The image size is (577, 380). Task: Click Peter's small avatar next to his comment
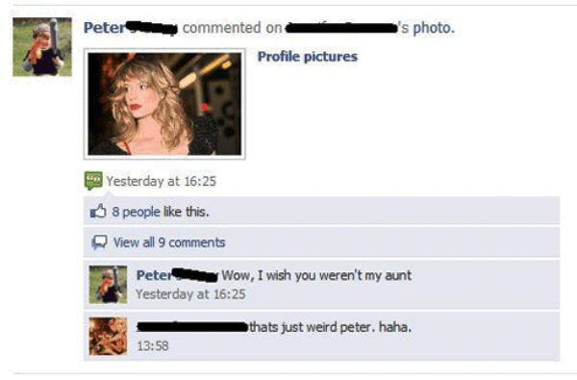(x=108, y=284)
